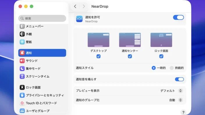Click the サウンド speaker icon
Screen dimensions: 205x115
22,61
